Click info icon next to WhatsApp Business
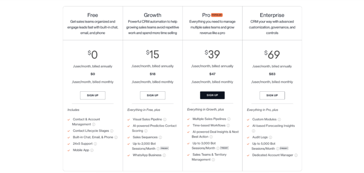Screen dimensions: 364x173 [164, 155]
